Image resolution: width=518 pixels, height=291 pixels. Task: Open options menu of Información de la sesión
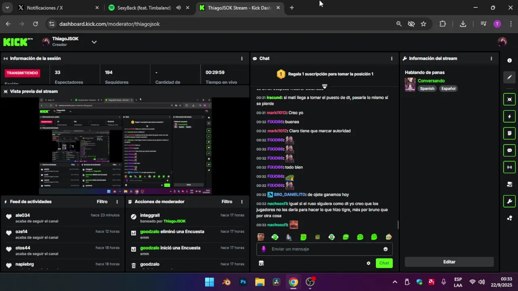point(242,59)
